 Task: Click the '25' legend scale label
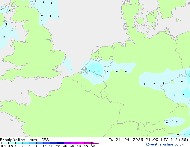click(58, 146)
